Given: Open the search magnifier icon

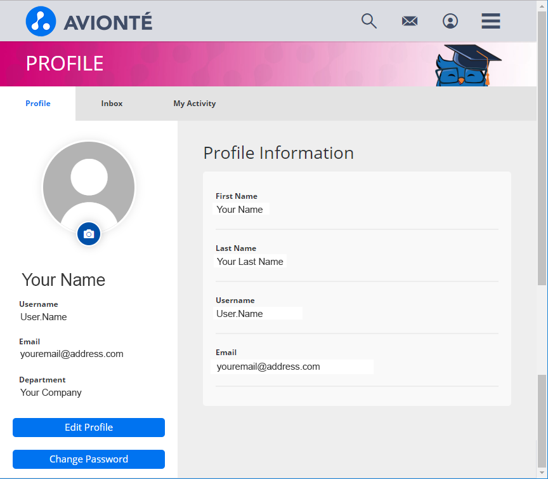Looking at the screenshot, I should (x=369, y=21).
